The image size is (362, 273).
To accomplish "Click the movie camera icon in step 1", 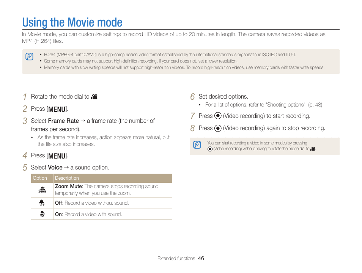I will pos(94,97).
